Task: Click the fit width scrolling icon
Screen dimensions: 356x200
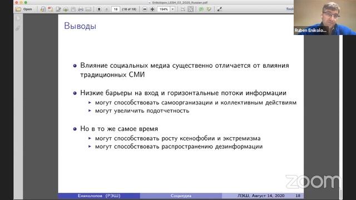Action: pyautogui.click(x=183, y=9)
